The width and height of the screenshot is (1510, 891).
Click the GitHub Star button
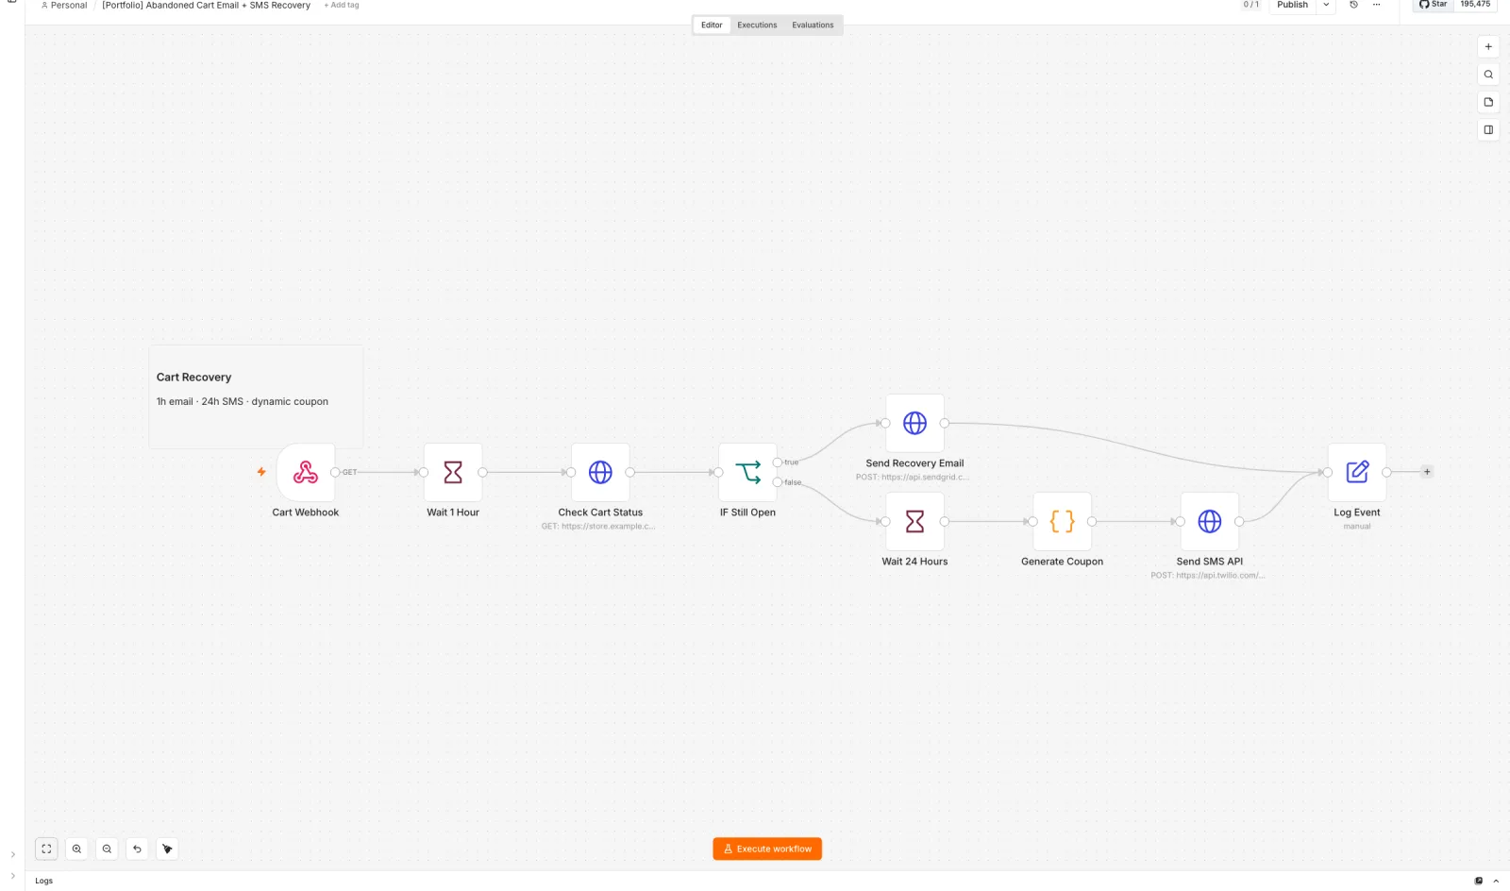1433,5
